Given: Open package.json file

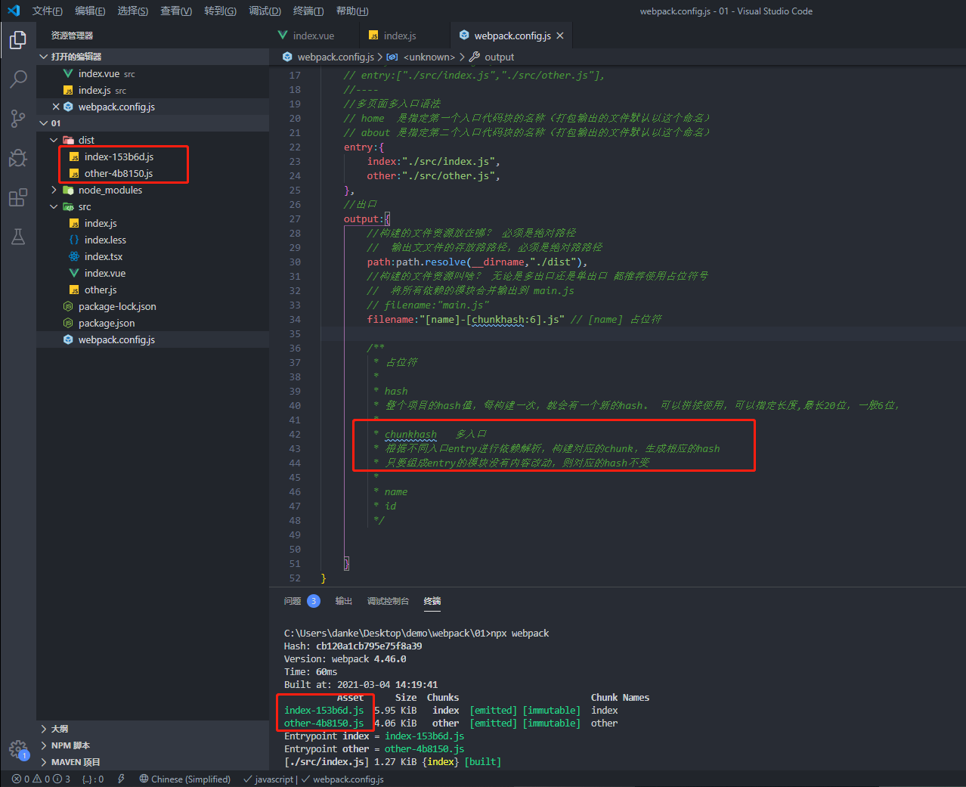Looking at the screenshot, I should [x=153, y=323].
